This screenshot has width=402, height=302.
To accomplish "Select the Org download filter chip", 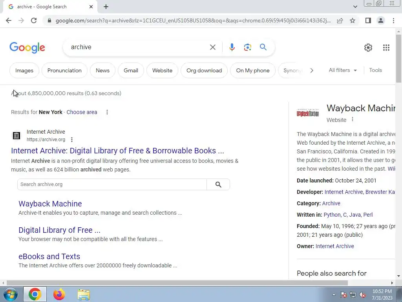I will pos(204,70).
